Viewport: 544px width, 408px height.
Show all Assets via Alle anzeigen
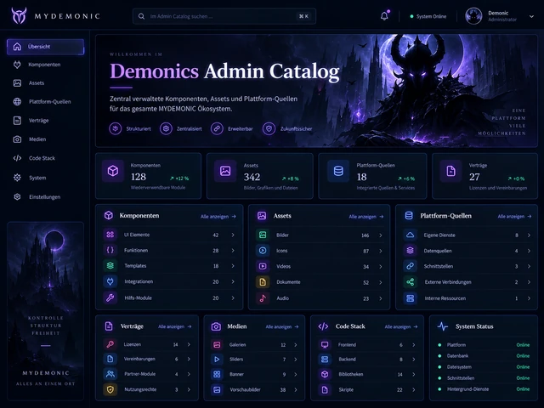pos(366,217)
